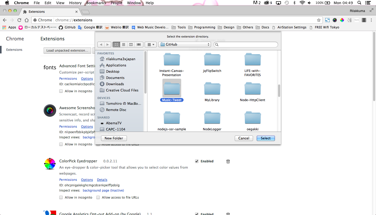Click Load unpacked extension button
The width and height of the screenshot is (376, 215).
(x=67, y=51)
